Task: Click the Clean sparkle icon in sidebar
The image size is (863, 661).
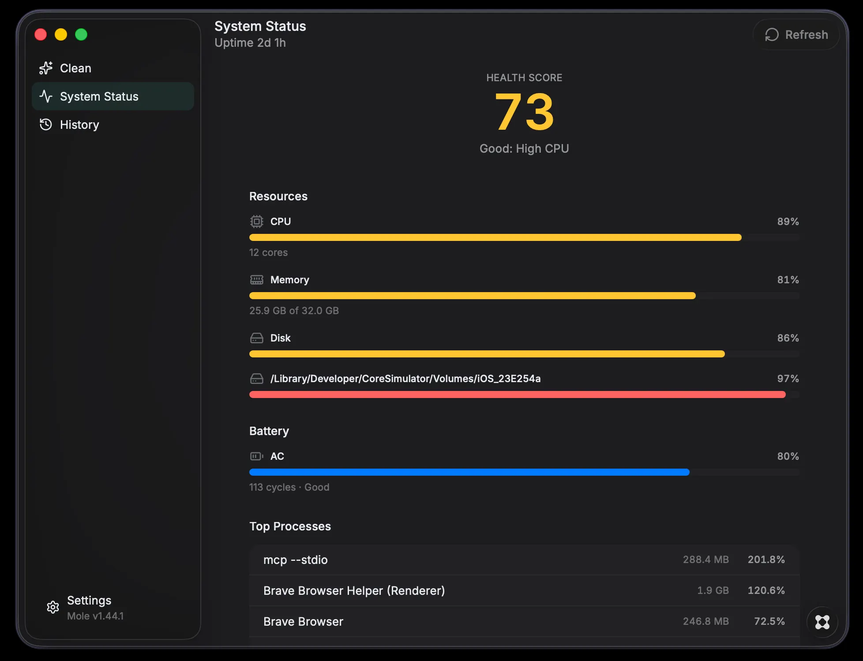Action: click(x=46, y=68)
